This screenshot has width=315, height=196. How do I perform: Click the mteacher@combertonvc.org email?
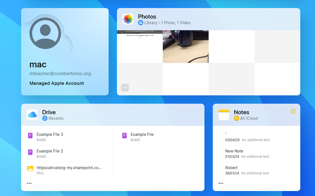(x=60, y=73)
